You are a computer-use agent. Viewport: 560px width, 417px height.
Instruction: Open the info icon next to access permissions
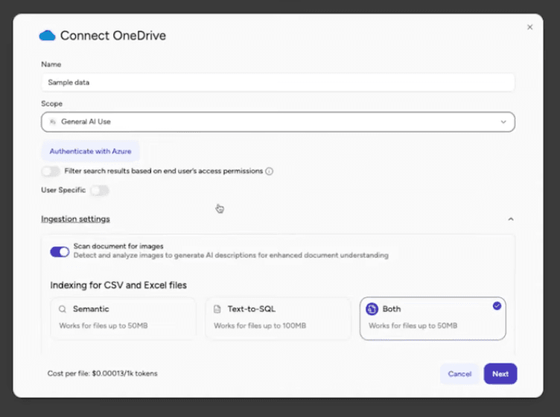pyautogui.click(x=270, y=171)
